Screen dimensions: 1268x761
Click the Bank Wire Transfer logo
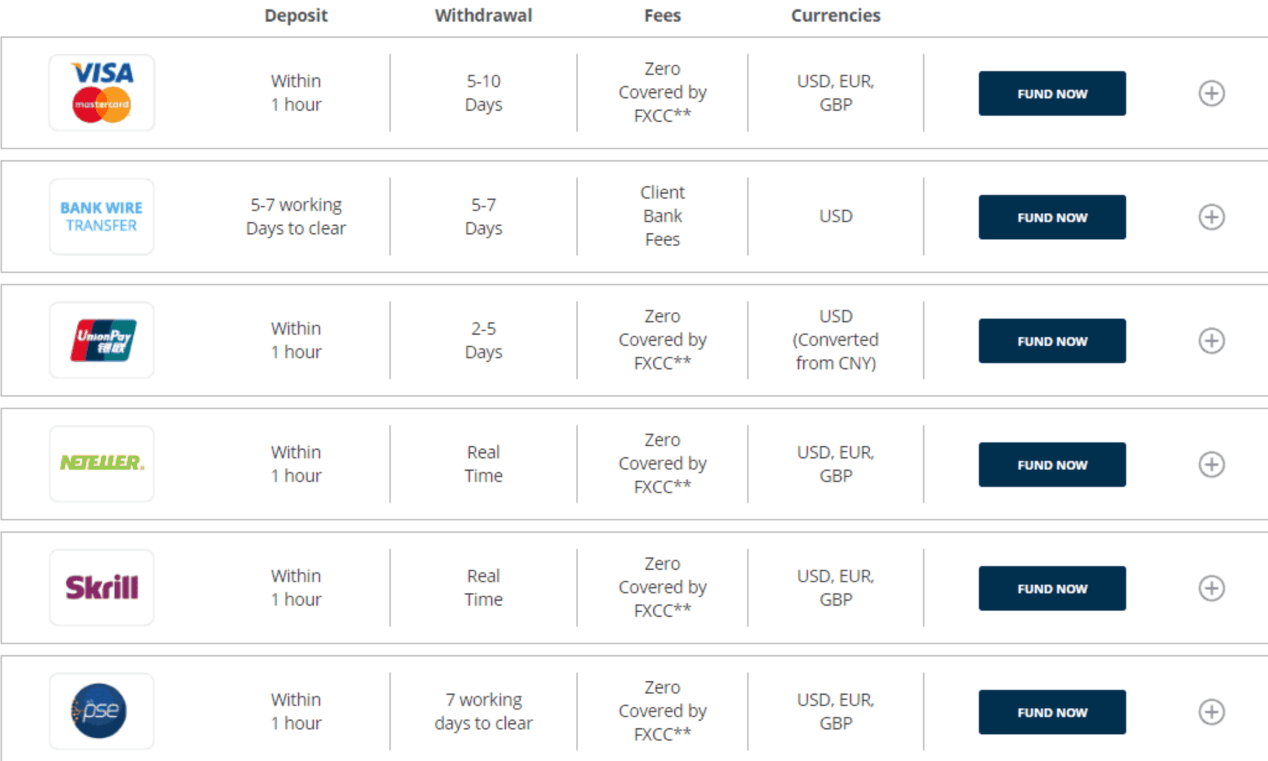click(x=101, y=215)
